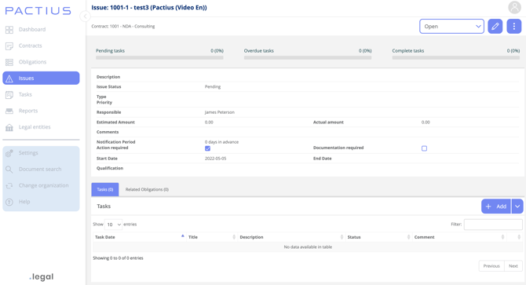The image size is (526, 285).
Task: Click the Reports icon in sidebar
Action: click(x=9, y=111)
